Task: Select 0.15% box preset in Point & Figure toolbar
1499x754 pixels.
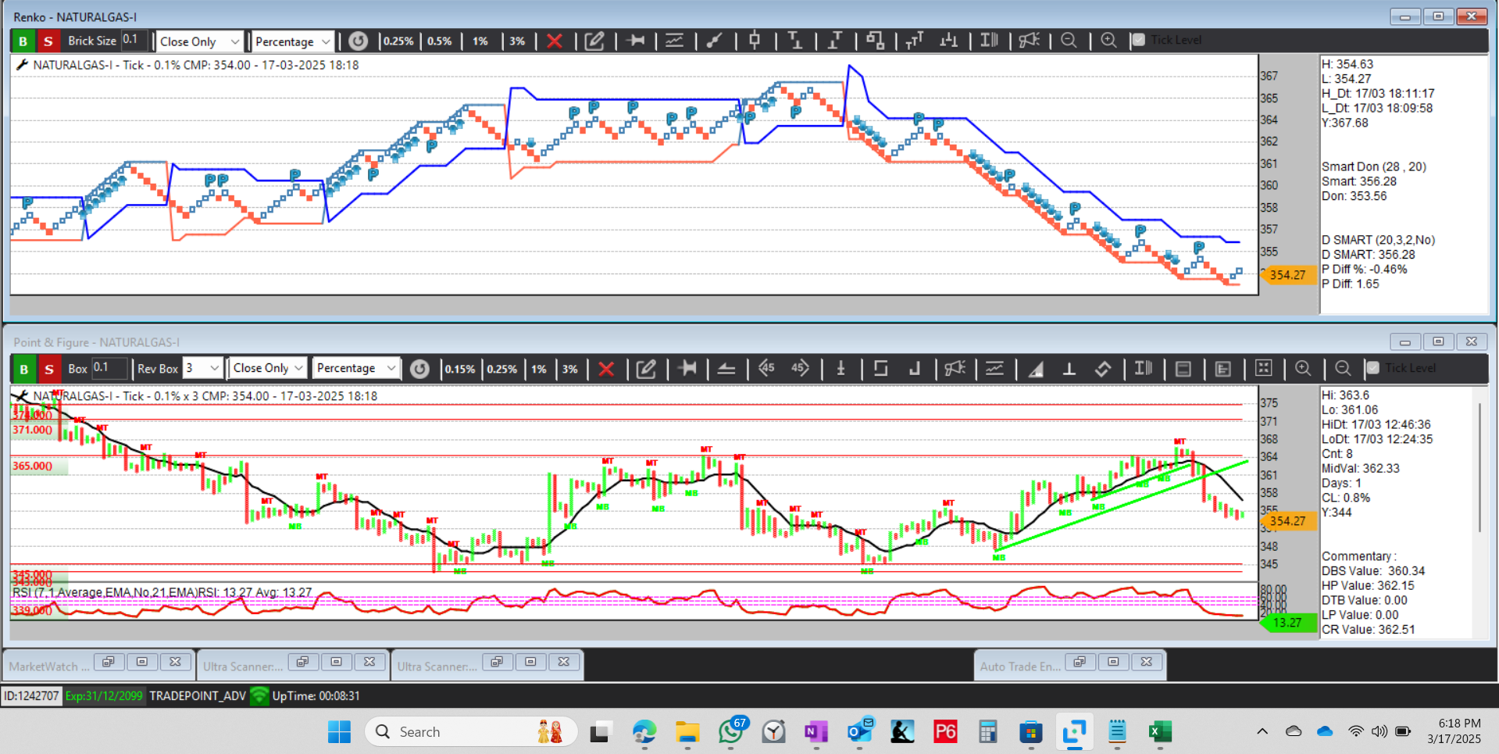Action: click(460, 369)
